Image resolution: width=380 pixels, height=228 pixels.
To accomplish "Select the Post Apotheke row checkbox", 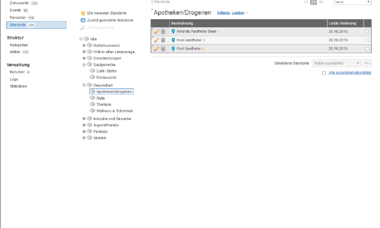I will [x=367, y=49].
